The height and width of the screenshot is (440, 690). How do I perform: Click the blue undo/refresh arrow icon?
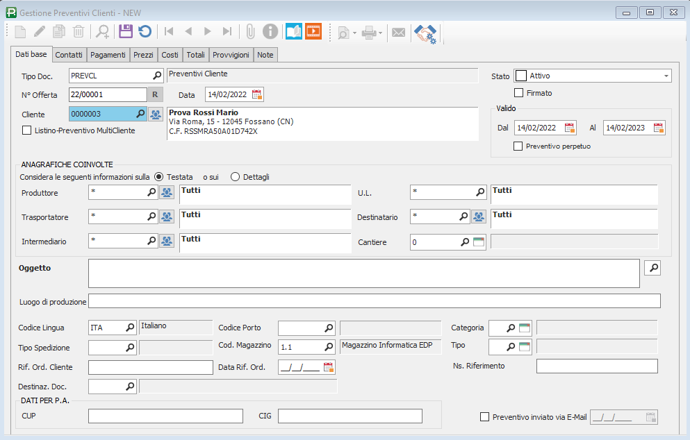[145, 31]
